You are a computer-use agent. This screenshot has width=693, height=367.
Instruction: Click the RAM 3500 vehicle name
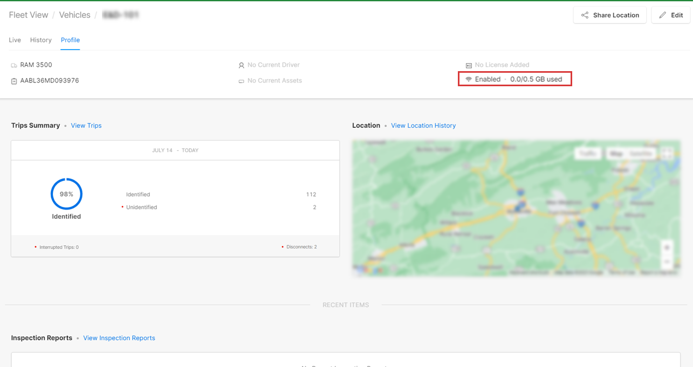click(36, 65)
